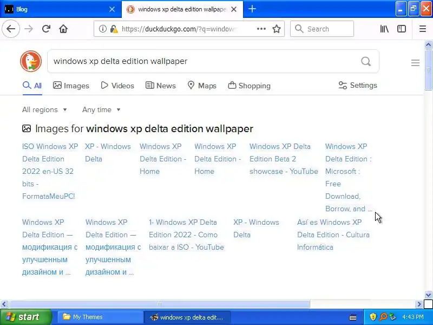Screen dimensions: 433x325
Task: Click scroll down arrow on vertical scrollbar
Action: [x=428, y=295]
